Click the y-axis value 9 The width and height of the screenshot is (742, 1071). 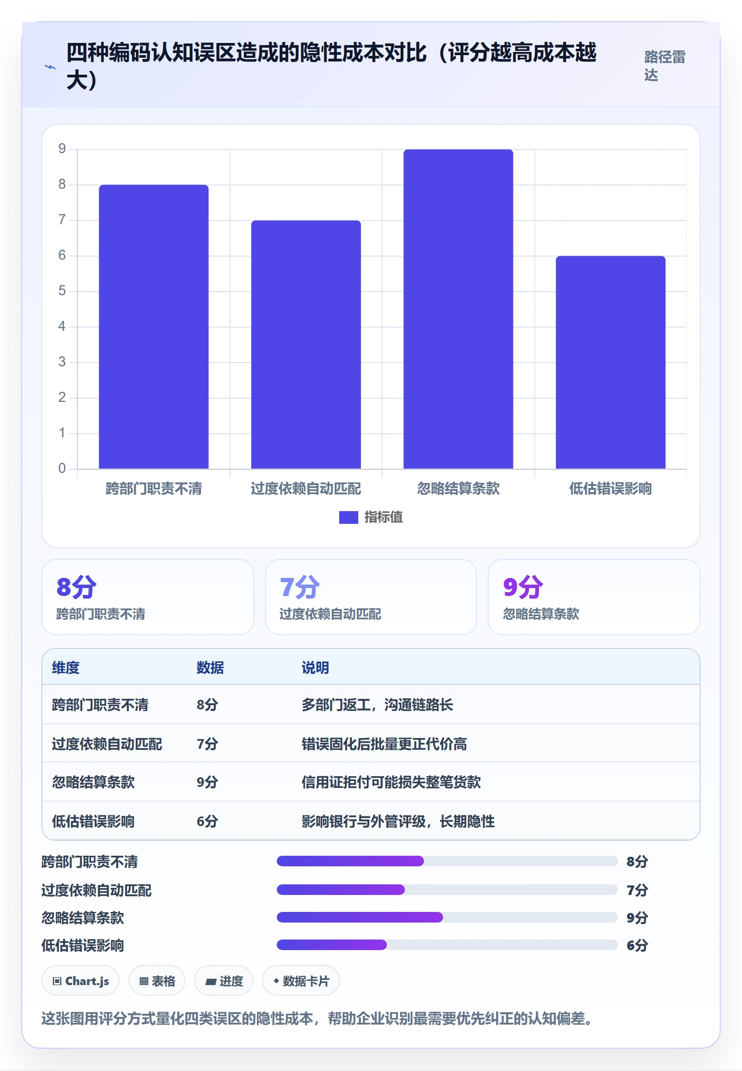tap(62, 149)
